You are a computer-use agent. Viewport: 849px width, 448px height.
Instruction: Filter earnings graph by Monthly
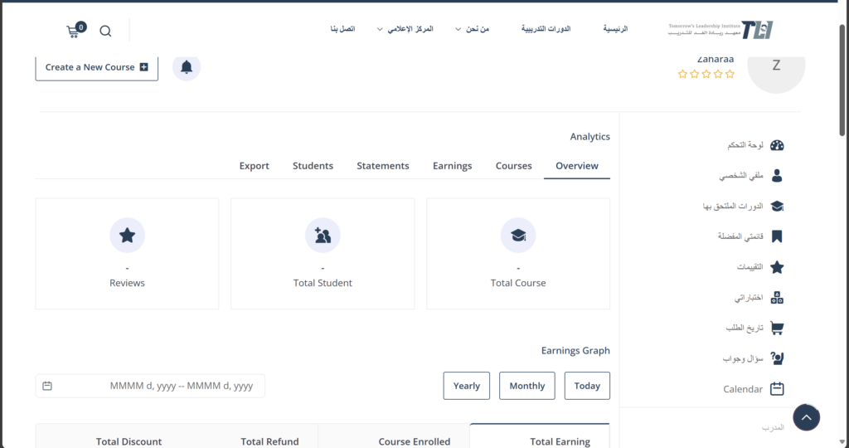(x=526, y=386)
